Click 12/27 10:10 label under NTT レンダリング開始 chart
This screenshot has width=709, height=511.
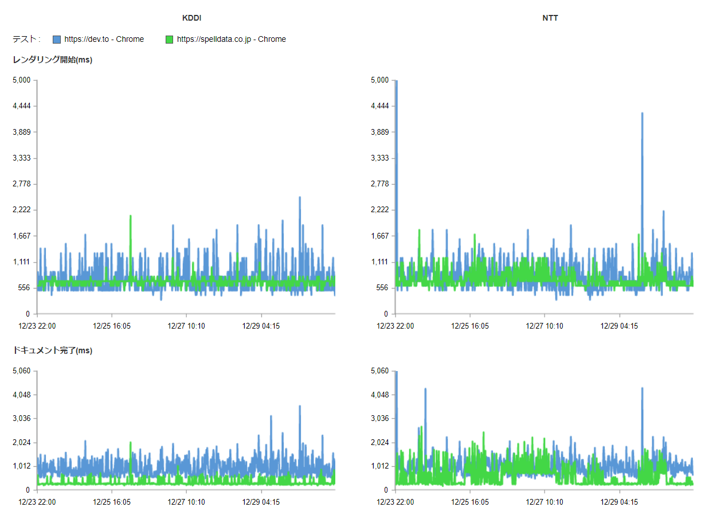click(x=545, y=326)
